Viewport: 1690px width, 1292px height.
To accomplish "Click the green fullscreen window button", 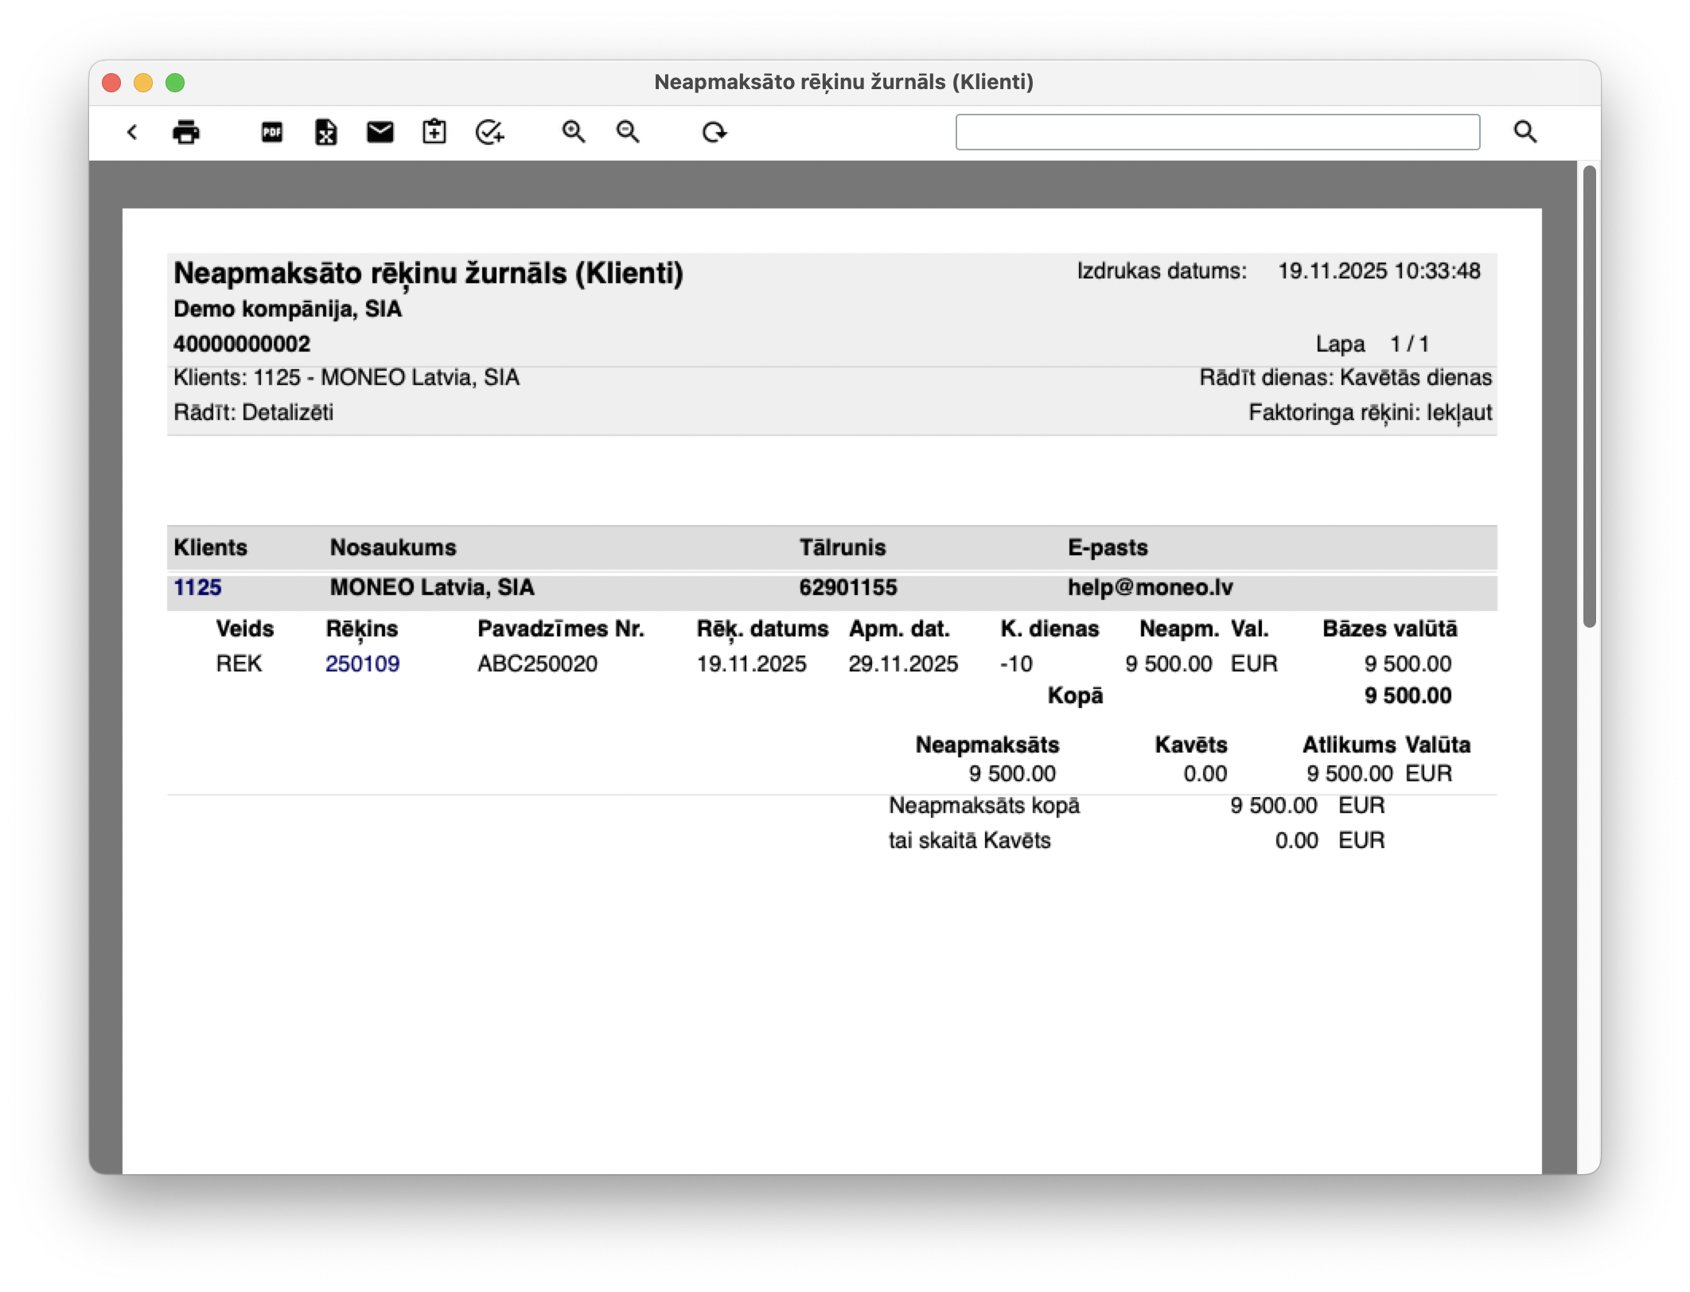I will pos(175,83).
